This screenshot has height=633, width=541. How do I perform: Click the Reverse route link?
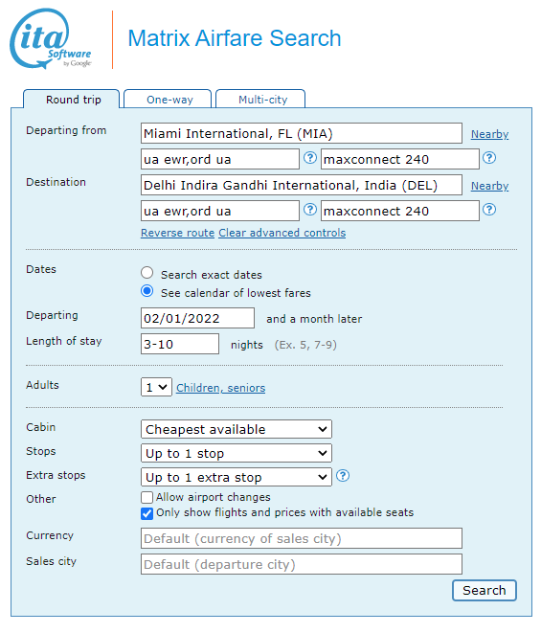click(178, 233)
